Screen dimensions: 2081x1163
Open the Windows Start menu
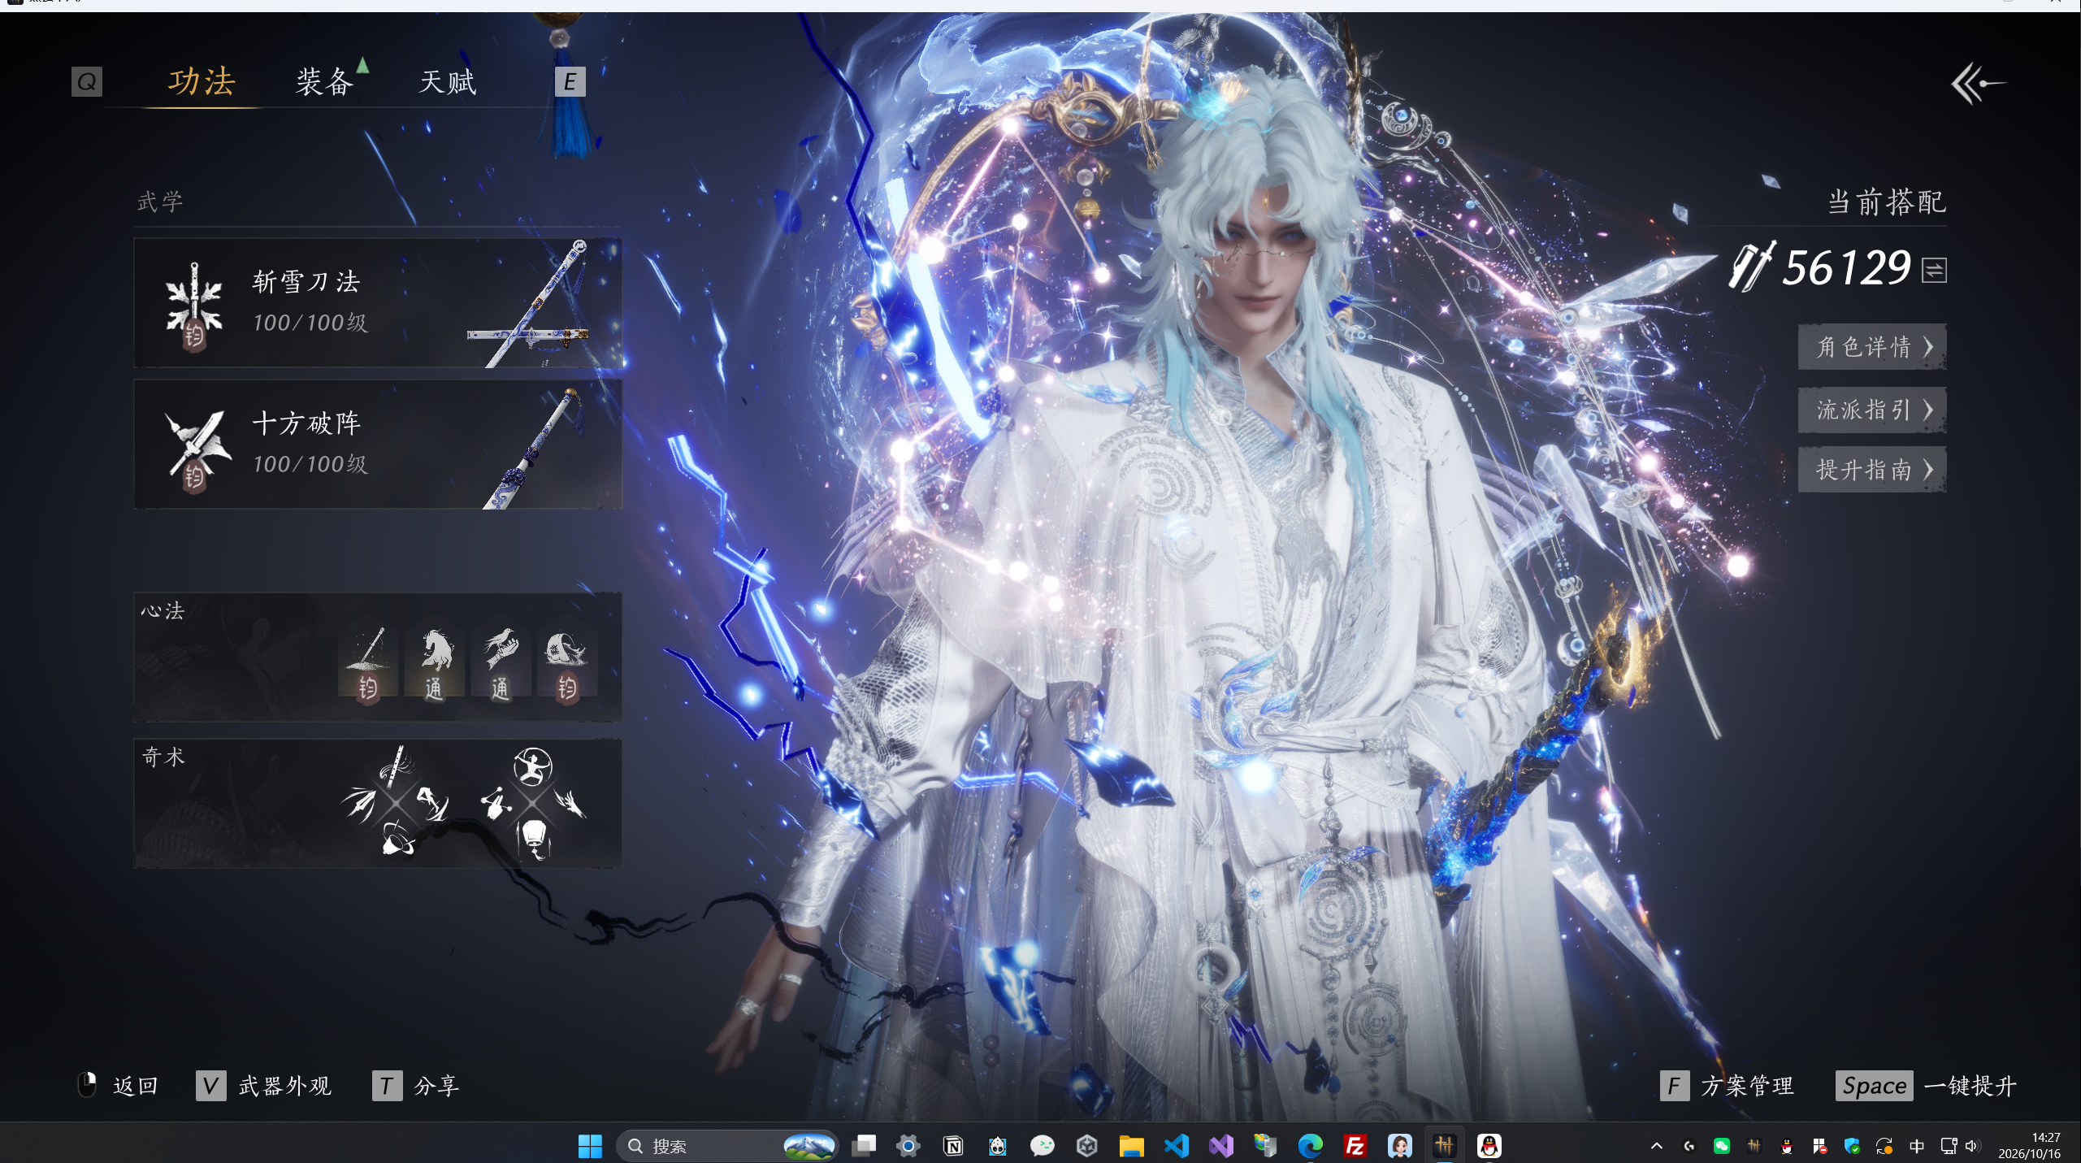point(590,1146)
